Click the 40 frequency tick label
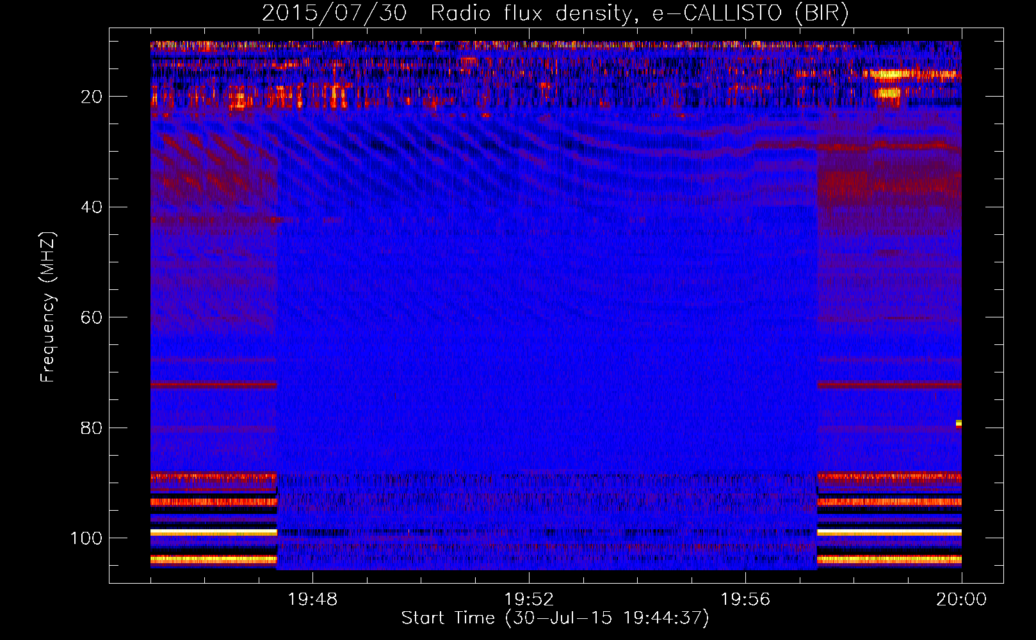 coord(92,207)
